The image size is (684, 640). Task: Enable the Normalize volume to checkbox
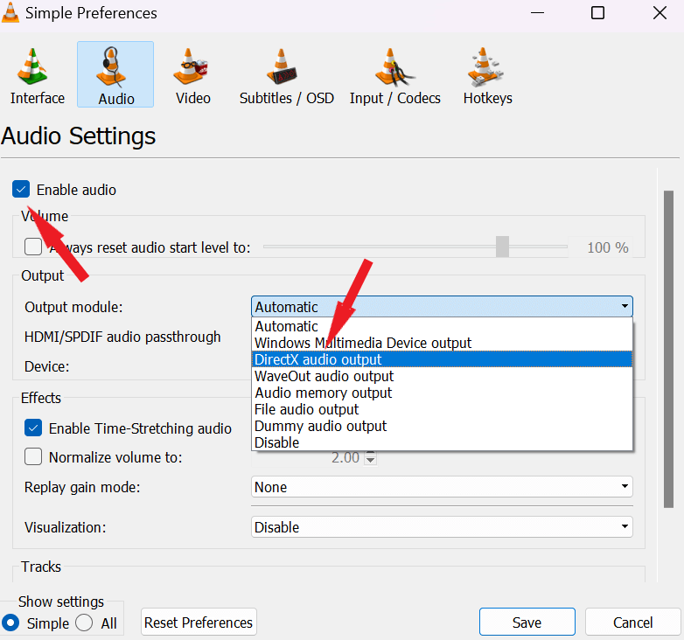(x=33, y=457)
